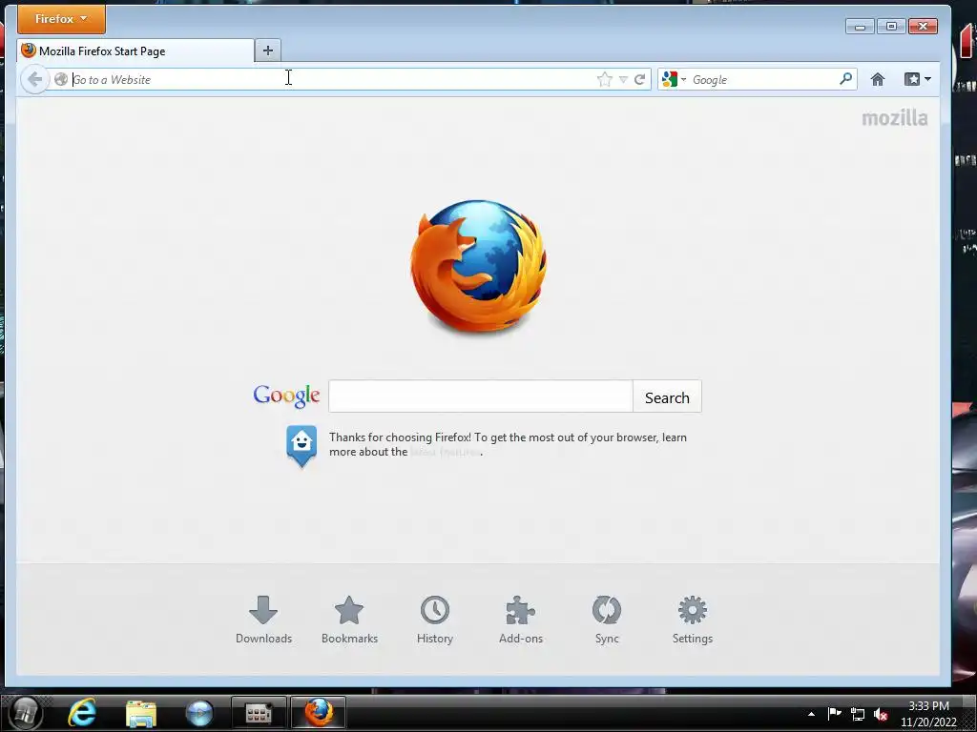This screenshot has height=732, width=977.
Task: Open Action Center flag icon
Action: [834, 714]
